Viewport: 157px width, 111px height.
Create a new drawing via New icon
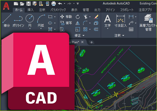coord(16,4)
